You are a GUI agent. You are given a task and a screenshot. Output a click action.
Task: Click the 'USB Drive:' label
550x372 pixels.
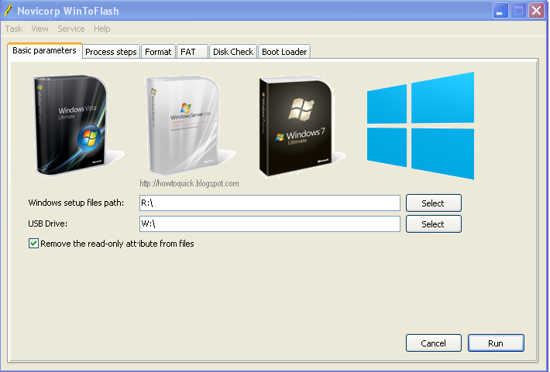pyautogui.click(x=48, y=224)
